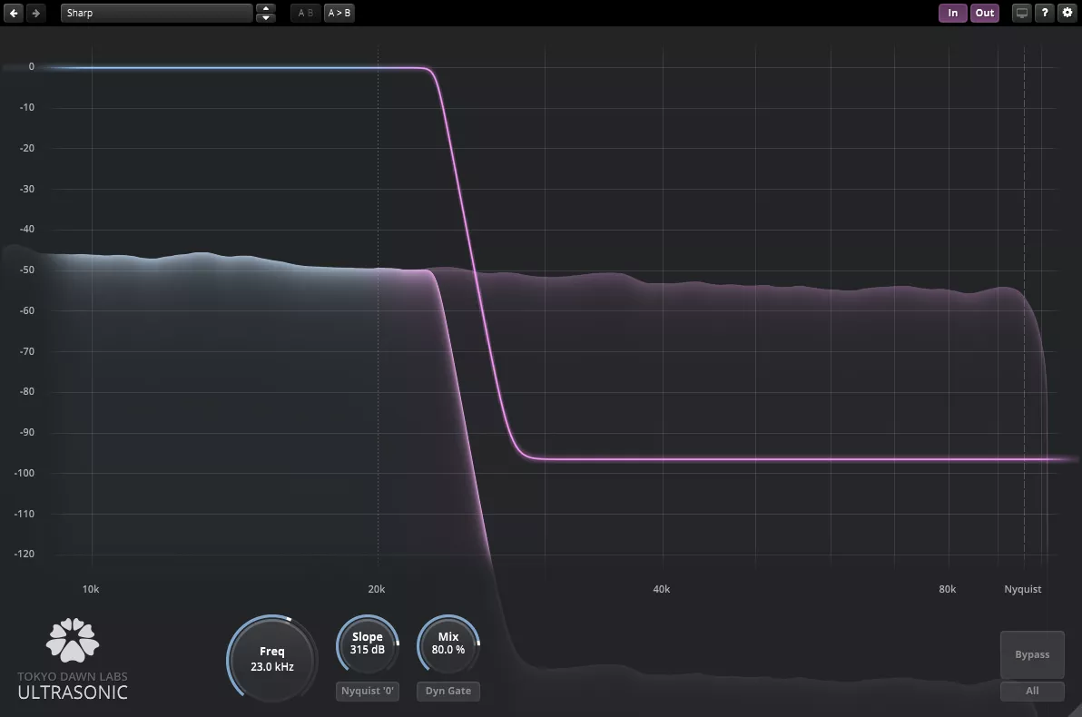Open settings gear icon
Screen dimensions: 1082x717
(1067, 13)
